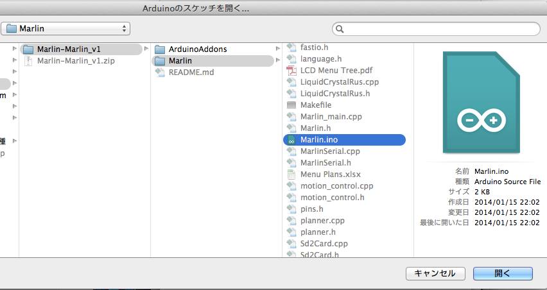Click the Marlin.ino Arduino file icon
Viewport: 547px width, 290px height.
click(291, 140)
